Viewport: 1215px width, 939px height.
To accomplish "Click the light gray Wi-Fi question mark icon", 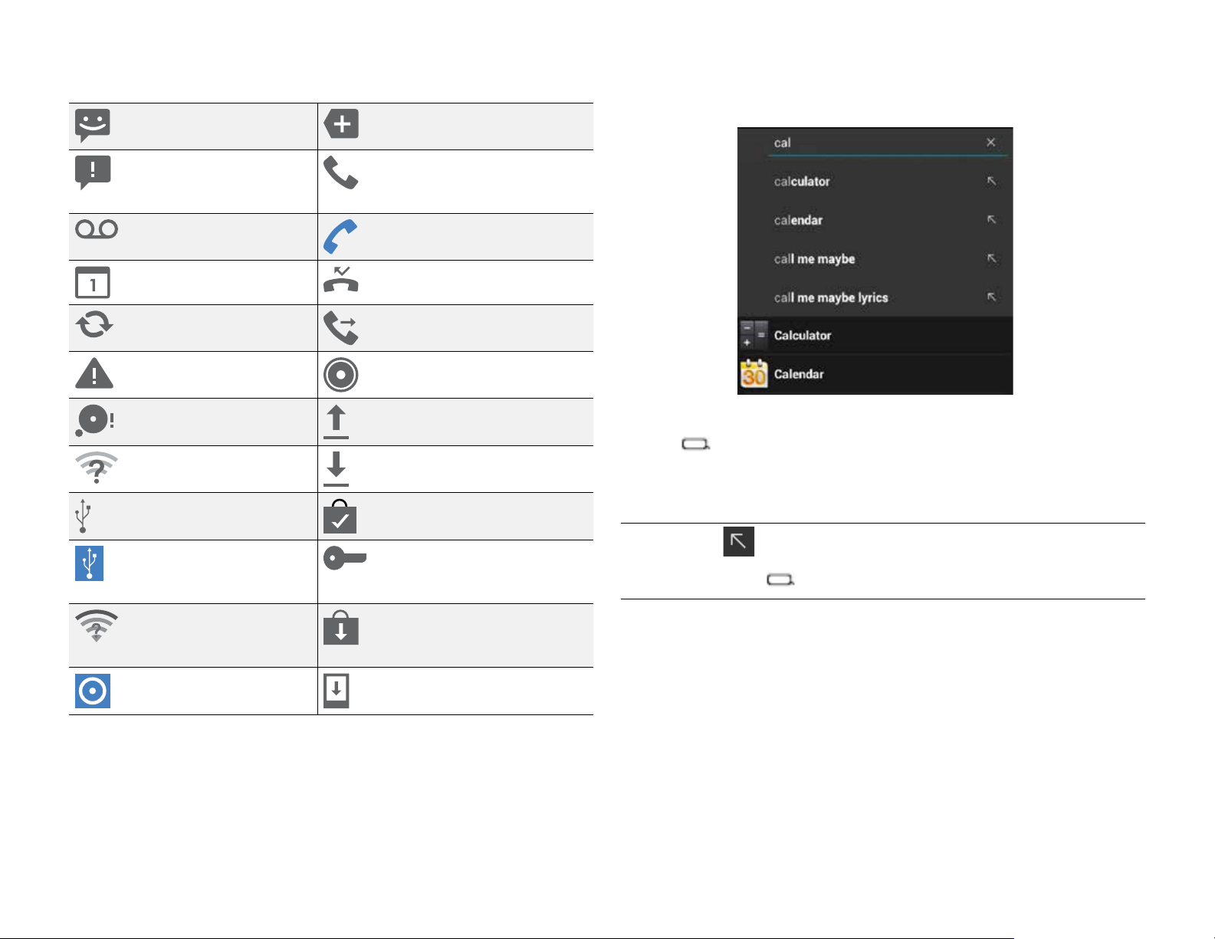I will pyautogui.click(x=97, y=468).
